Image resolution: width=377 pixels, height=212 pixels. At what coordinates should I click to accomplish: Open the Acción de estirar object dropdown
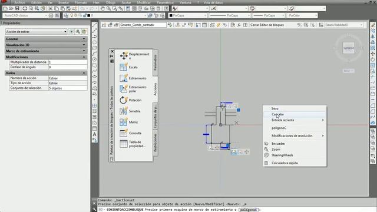(36, 31)
